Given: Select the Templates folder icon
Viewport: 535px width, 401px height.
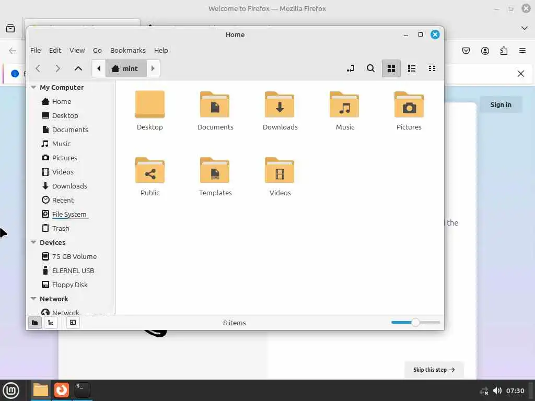Looking at the screenshot, I should pos(215,170).
